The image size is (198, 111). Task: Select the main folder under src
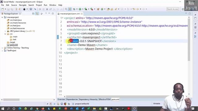15,37
